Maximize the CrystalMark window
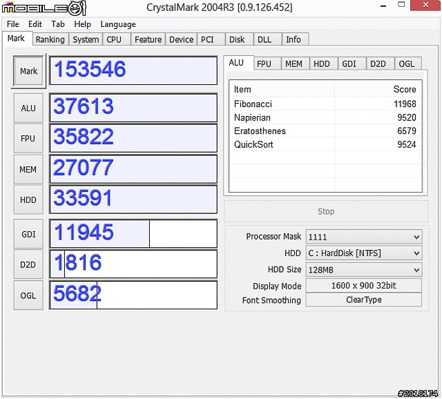 [401, 5]
